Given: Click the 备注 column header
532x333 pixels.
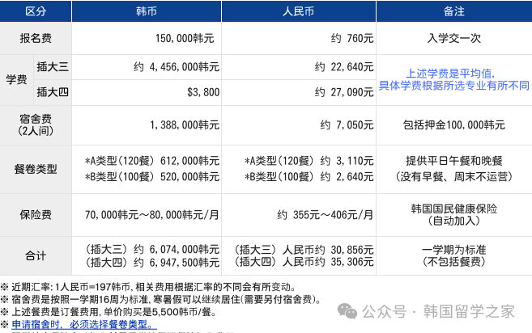Looking at the screenshot, I should click(x=454, y=11).
